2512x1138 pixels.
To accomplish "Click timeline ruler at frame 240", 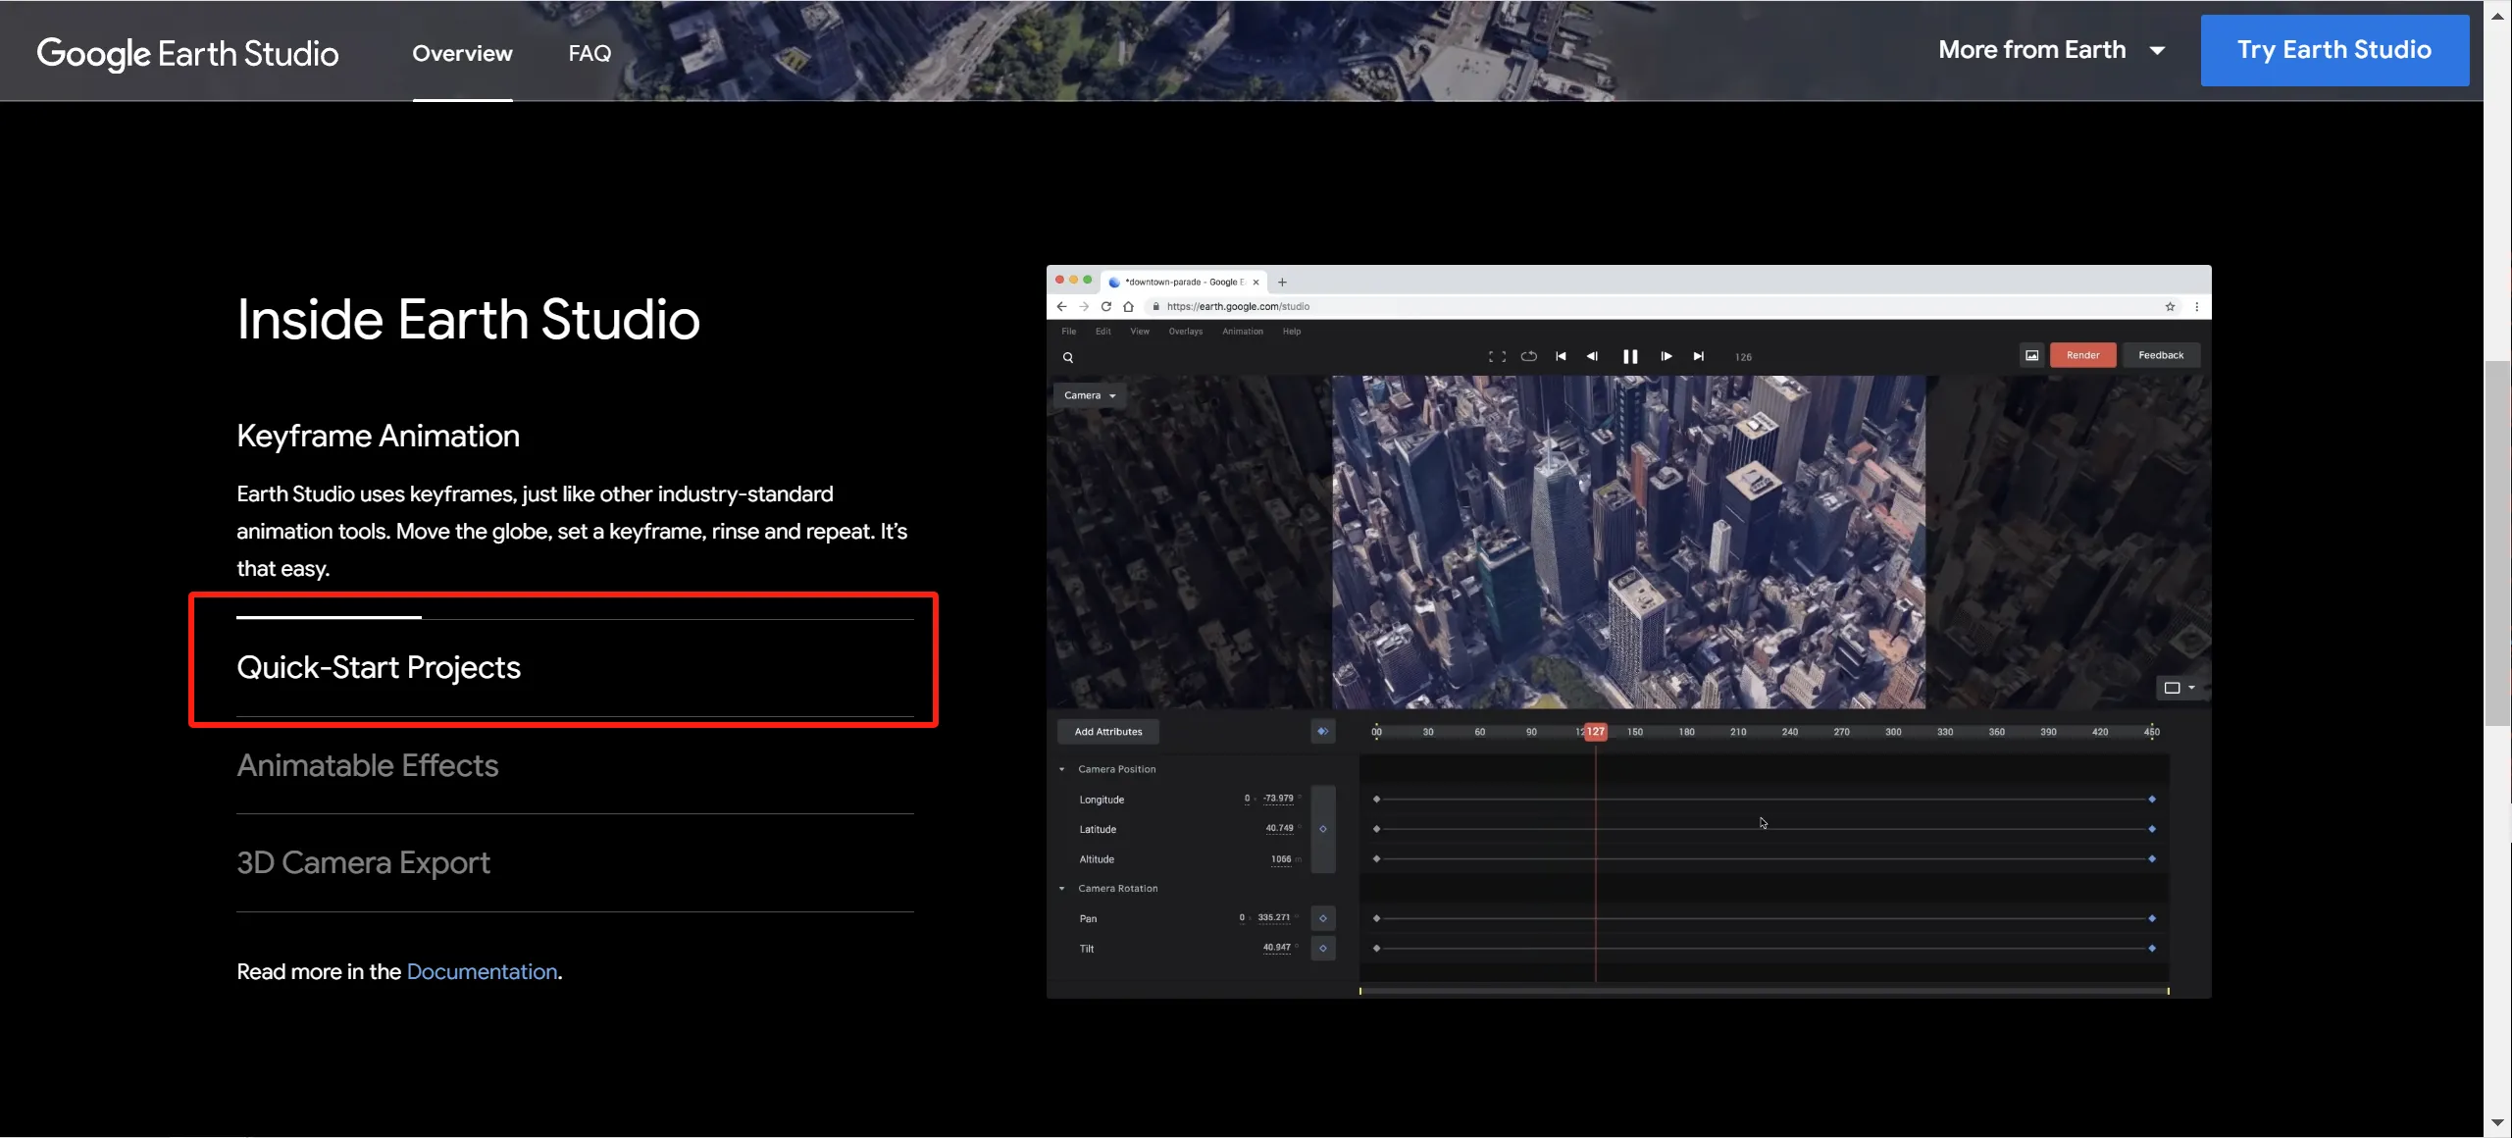I will pyautogui.click(x=1789, y=732).
